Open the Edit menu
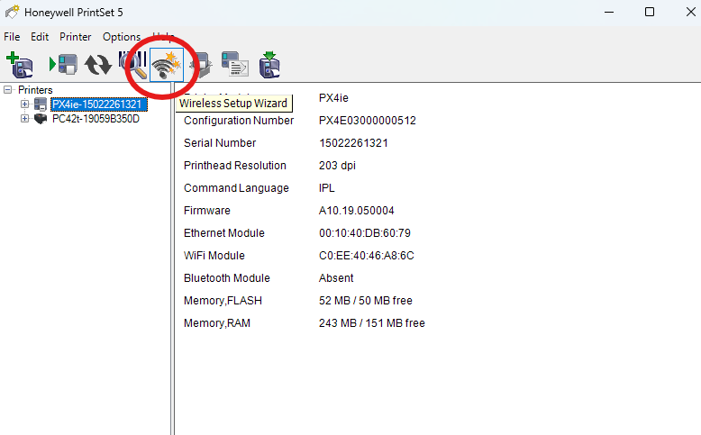701x435 pixels. 40,37
